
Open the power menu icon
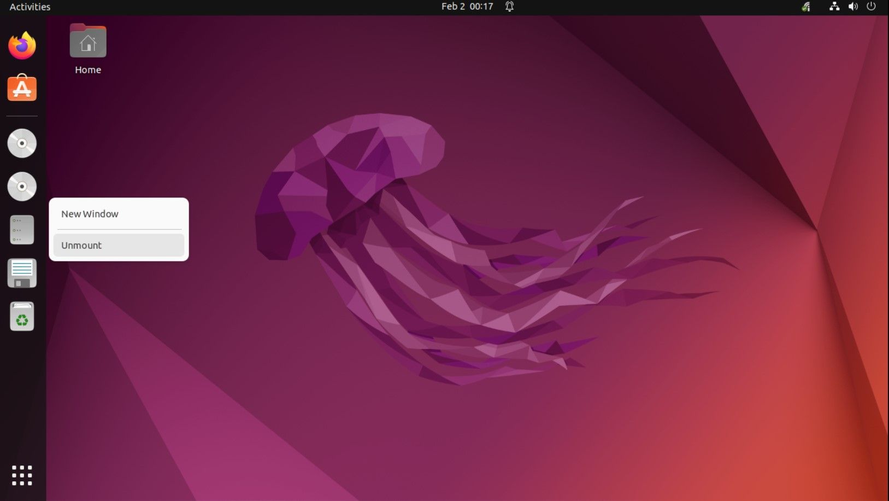pos(871,7)
